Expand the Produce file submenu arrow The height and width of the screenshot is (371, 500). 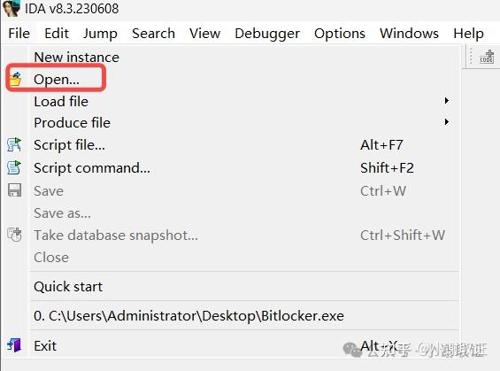point(447,122)
